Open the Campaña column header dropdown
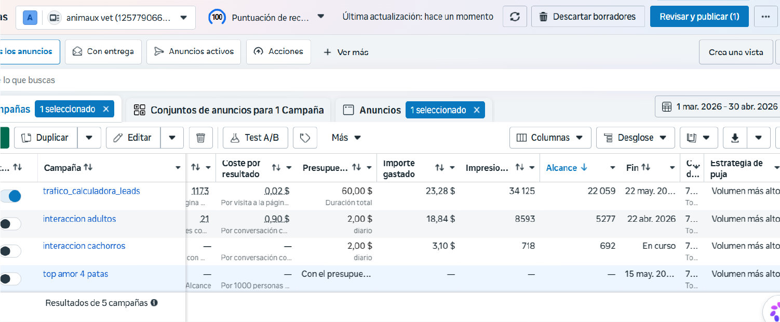Viewport: 780px width, 322px height. pyautogui.click(x=179, y=168)
